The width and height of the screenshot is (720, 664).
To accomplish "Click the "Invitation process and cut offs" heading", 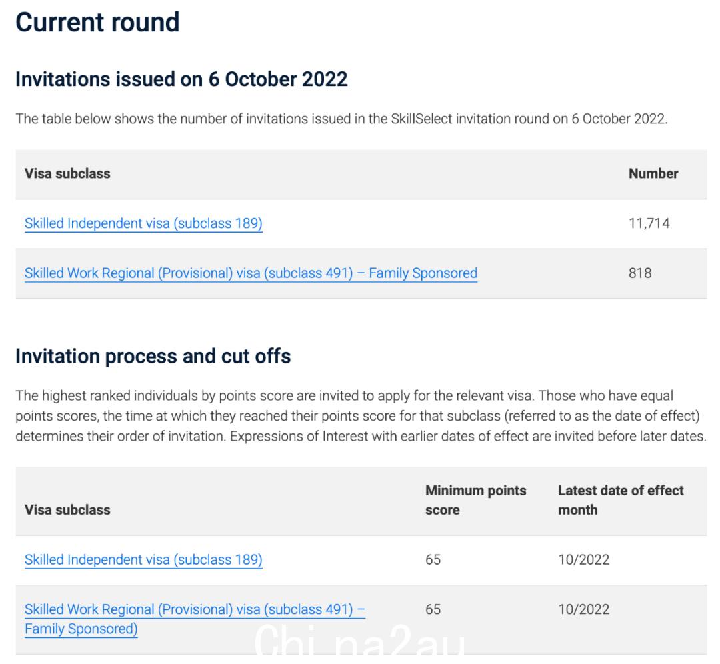I will click(x=153, y=357).
